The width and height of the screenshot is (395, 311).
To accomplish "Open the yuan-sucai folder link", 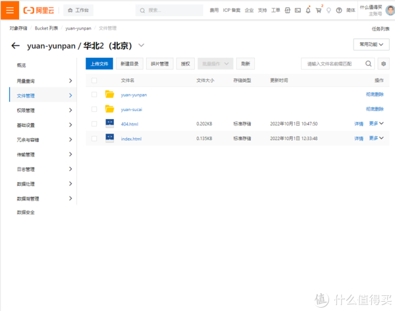I will tap(132, 109).
